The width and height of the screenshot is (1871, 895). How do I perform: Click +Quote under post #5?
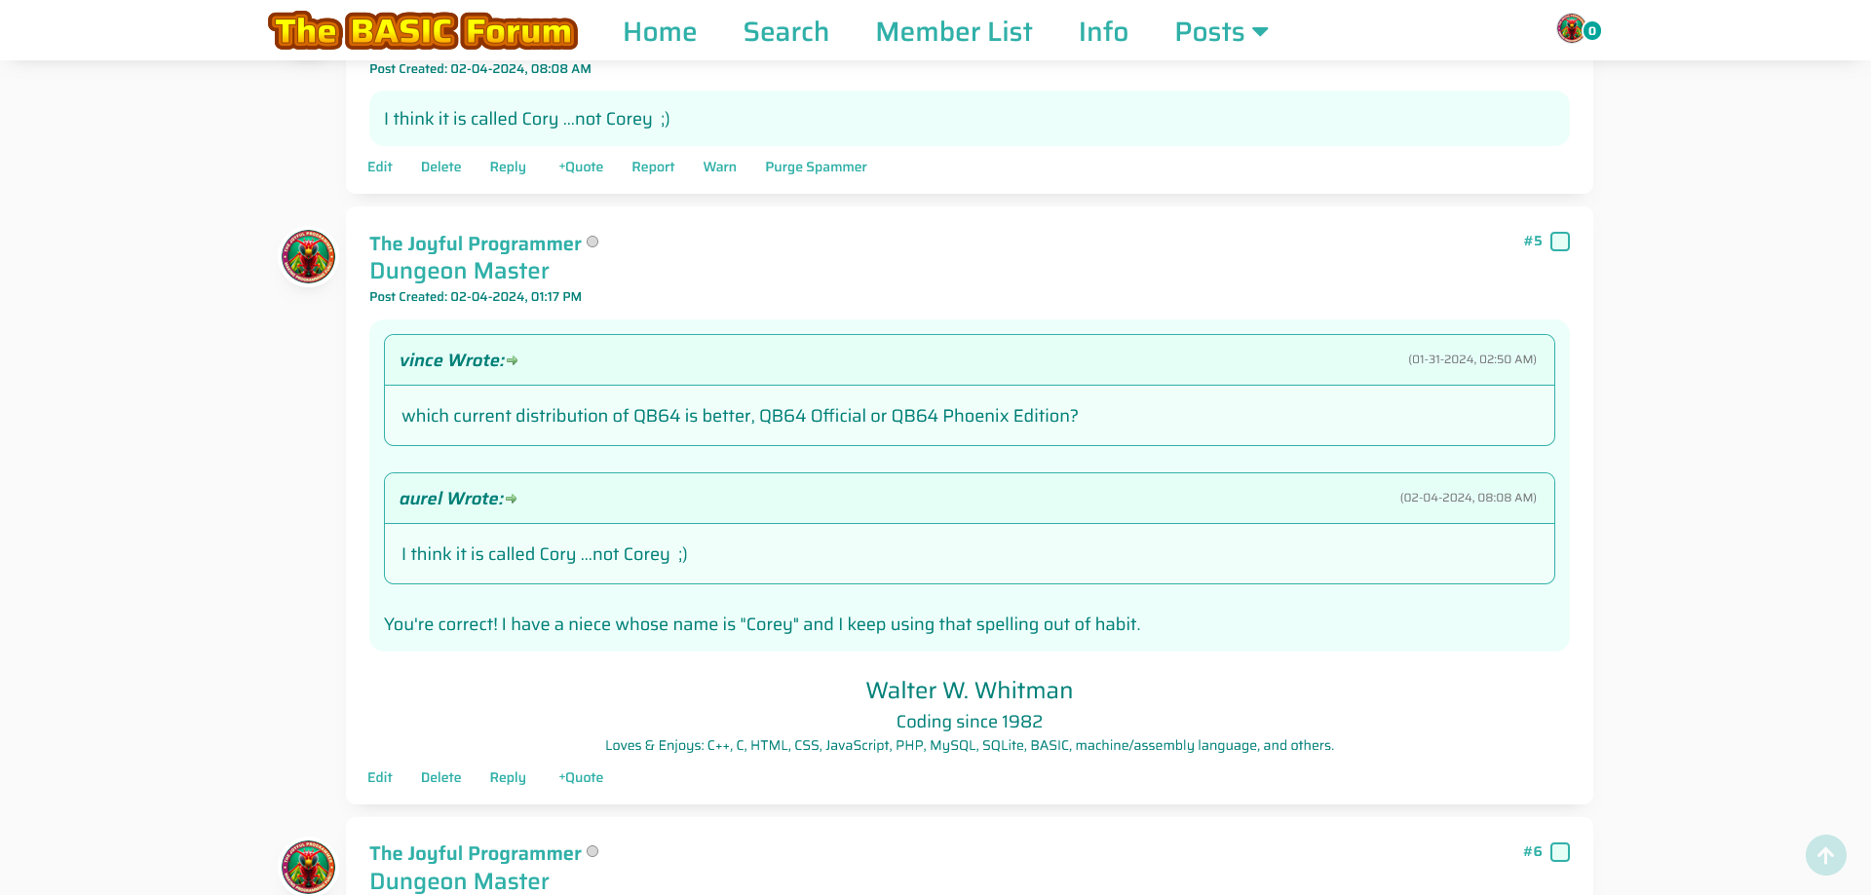click(581, 777)
